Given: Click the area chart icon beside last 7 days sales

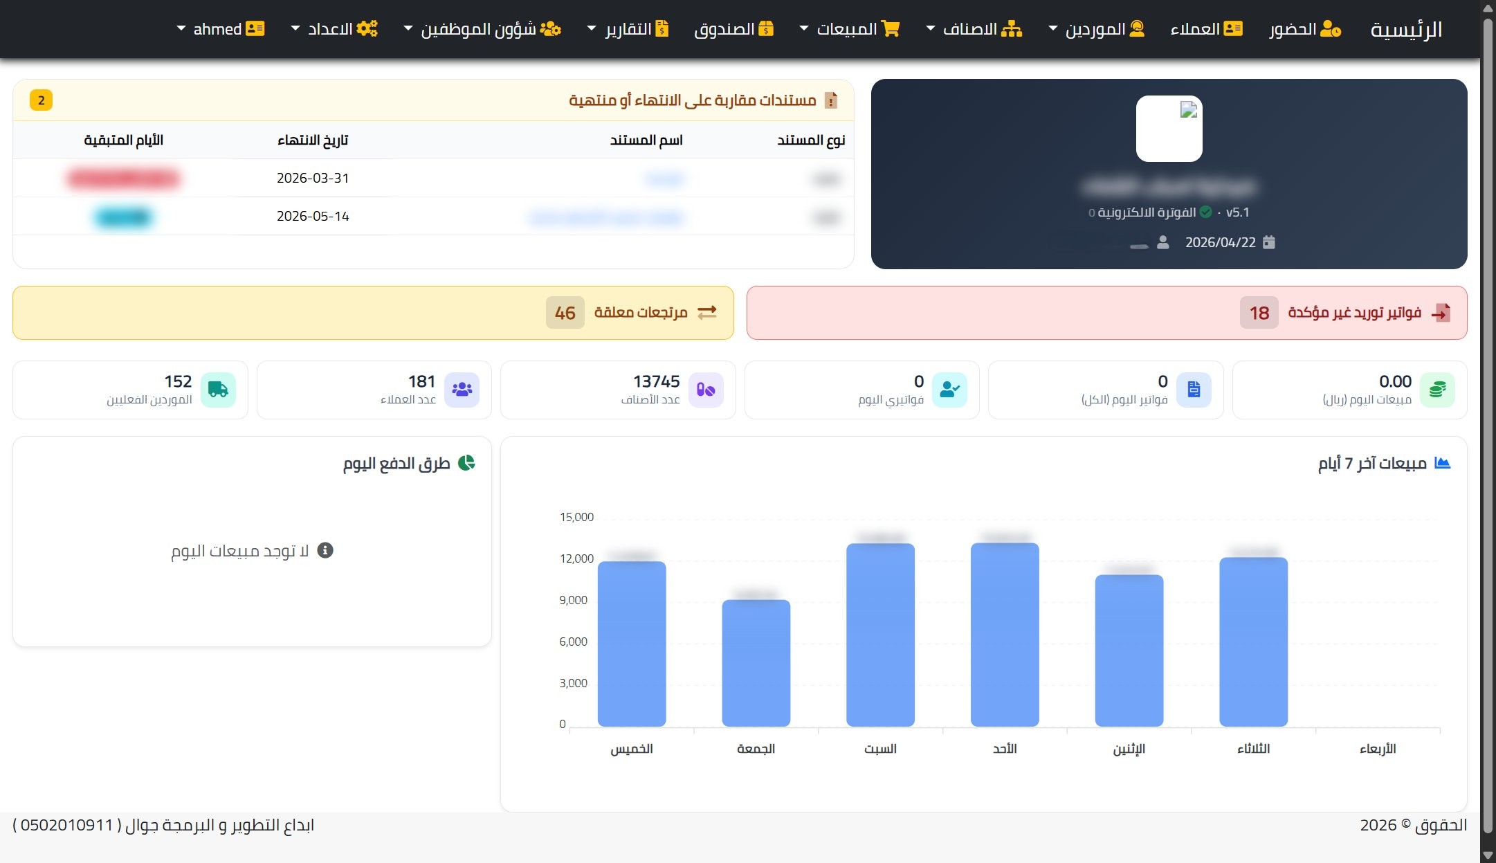Looking at the screenshot, I should pos(1442,463).
